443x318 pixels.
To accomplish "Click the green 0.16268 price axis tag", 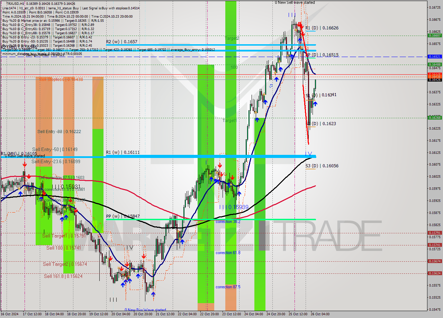I will [435, 118].
